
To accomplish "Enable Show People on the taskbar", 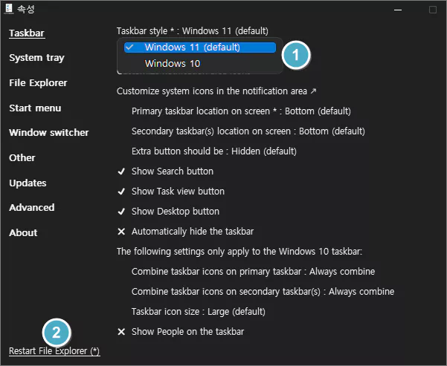I will pos(181,332).
